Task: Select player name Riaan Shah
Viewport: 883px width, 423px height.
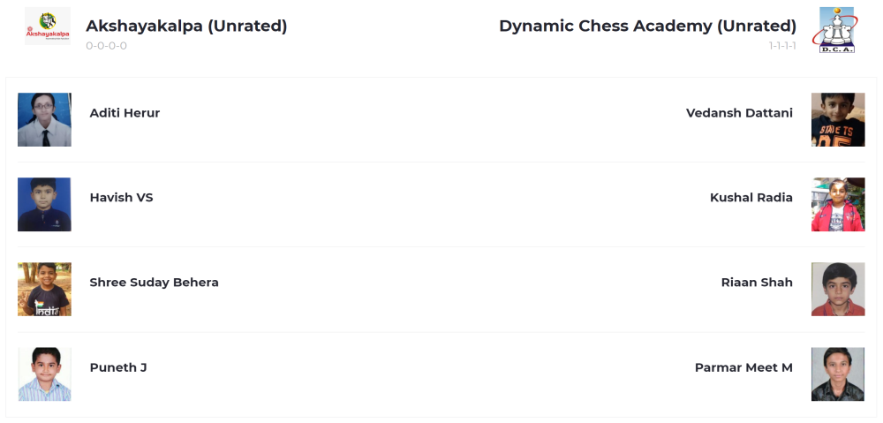Action: (x=757, y=283)
